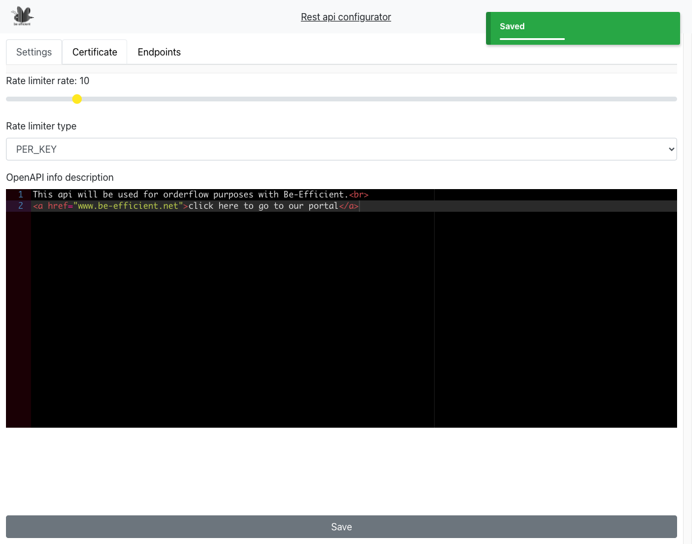This screenshot has width=692, height=544.
Task: Switch to the Settings tab
Action: (34, 52)
